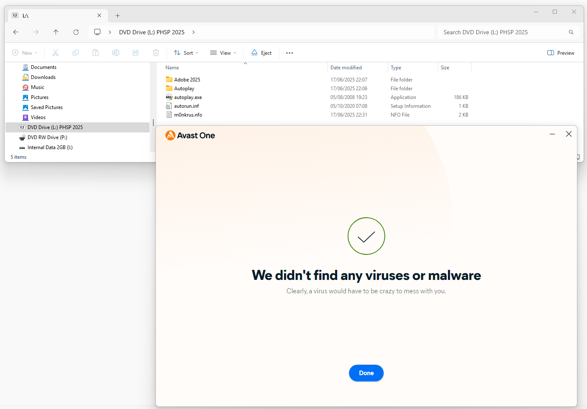Click the Paste clipboard icon
The width and height of the screenshot is (587, 409).
point(96,53)
